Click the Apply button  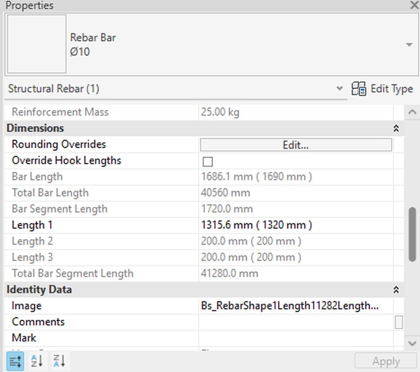(386, 361)
